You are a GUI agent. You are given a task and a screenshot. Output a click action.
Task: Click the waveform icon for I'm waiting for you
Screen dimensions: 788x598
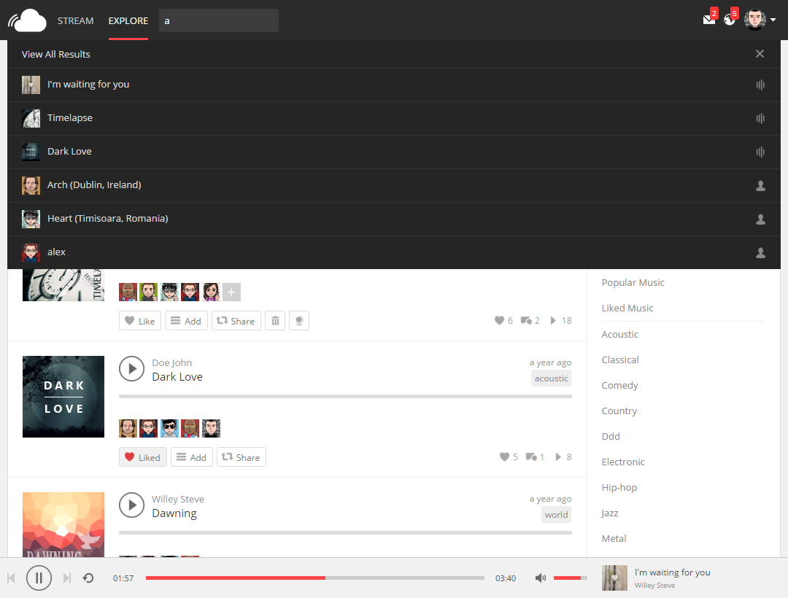click(760, 85)
